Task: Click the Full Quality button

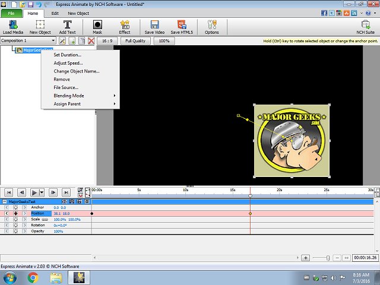Action: [x=135, y=41]
